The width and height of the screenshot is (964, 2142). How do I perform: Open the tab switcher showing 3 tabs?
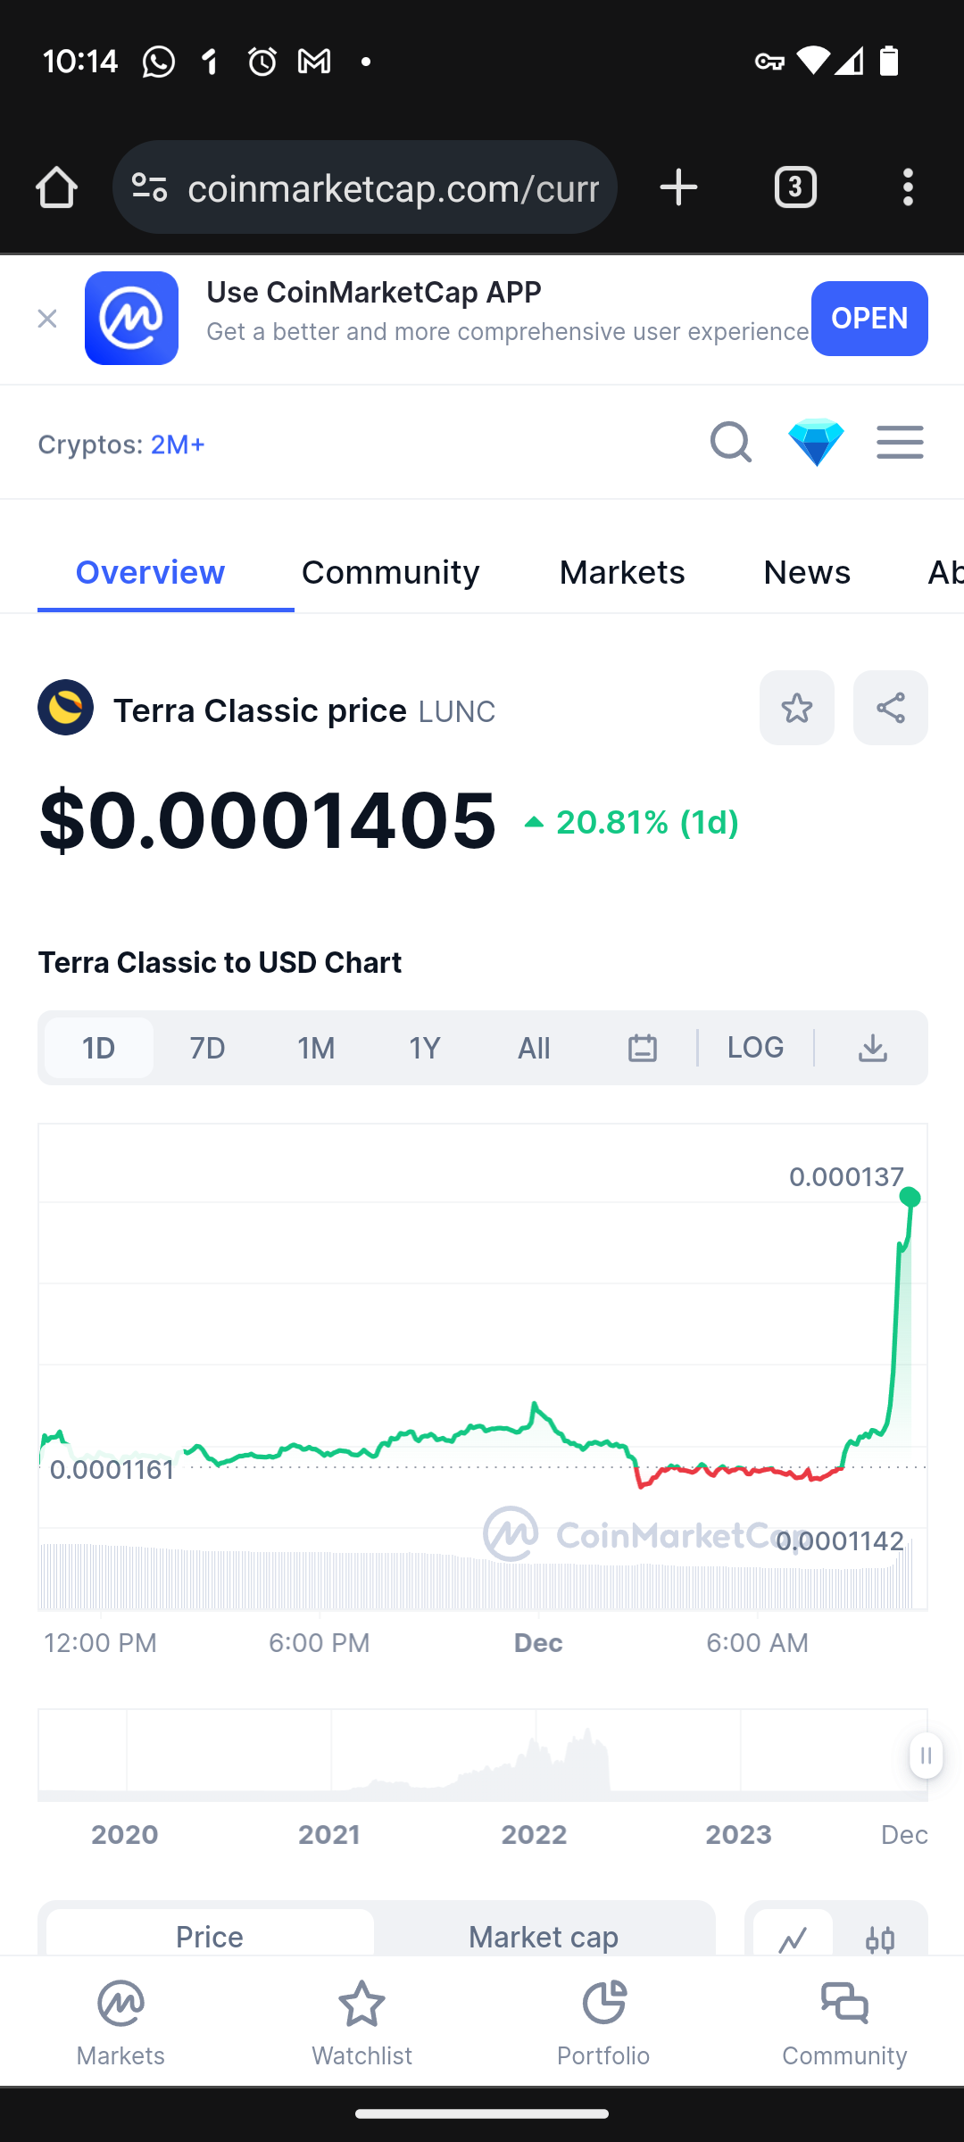click(x=795, y=187)
